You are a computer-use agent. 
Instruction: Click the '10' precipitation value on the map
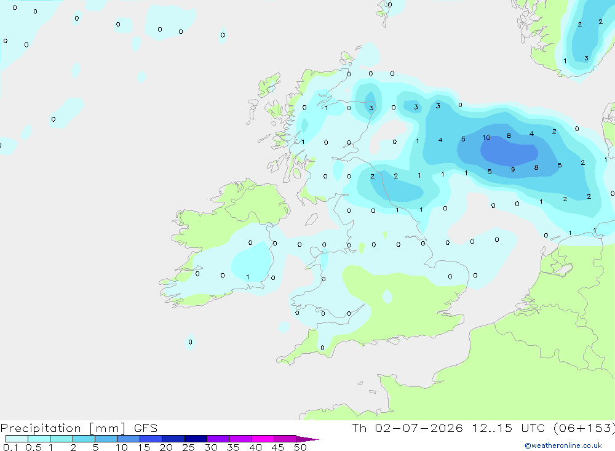[x=486, y=137]
